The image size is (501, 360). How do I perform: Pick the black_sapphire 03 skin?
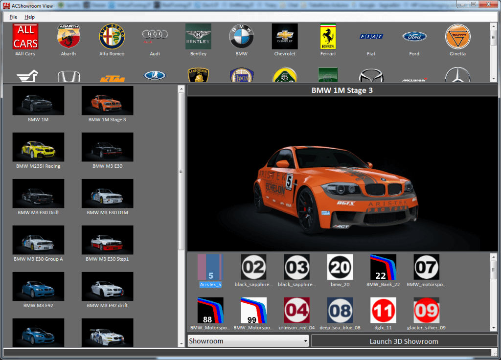pyautogui.click(x=297, y=267)
